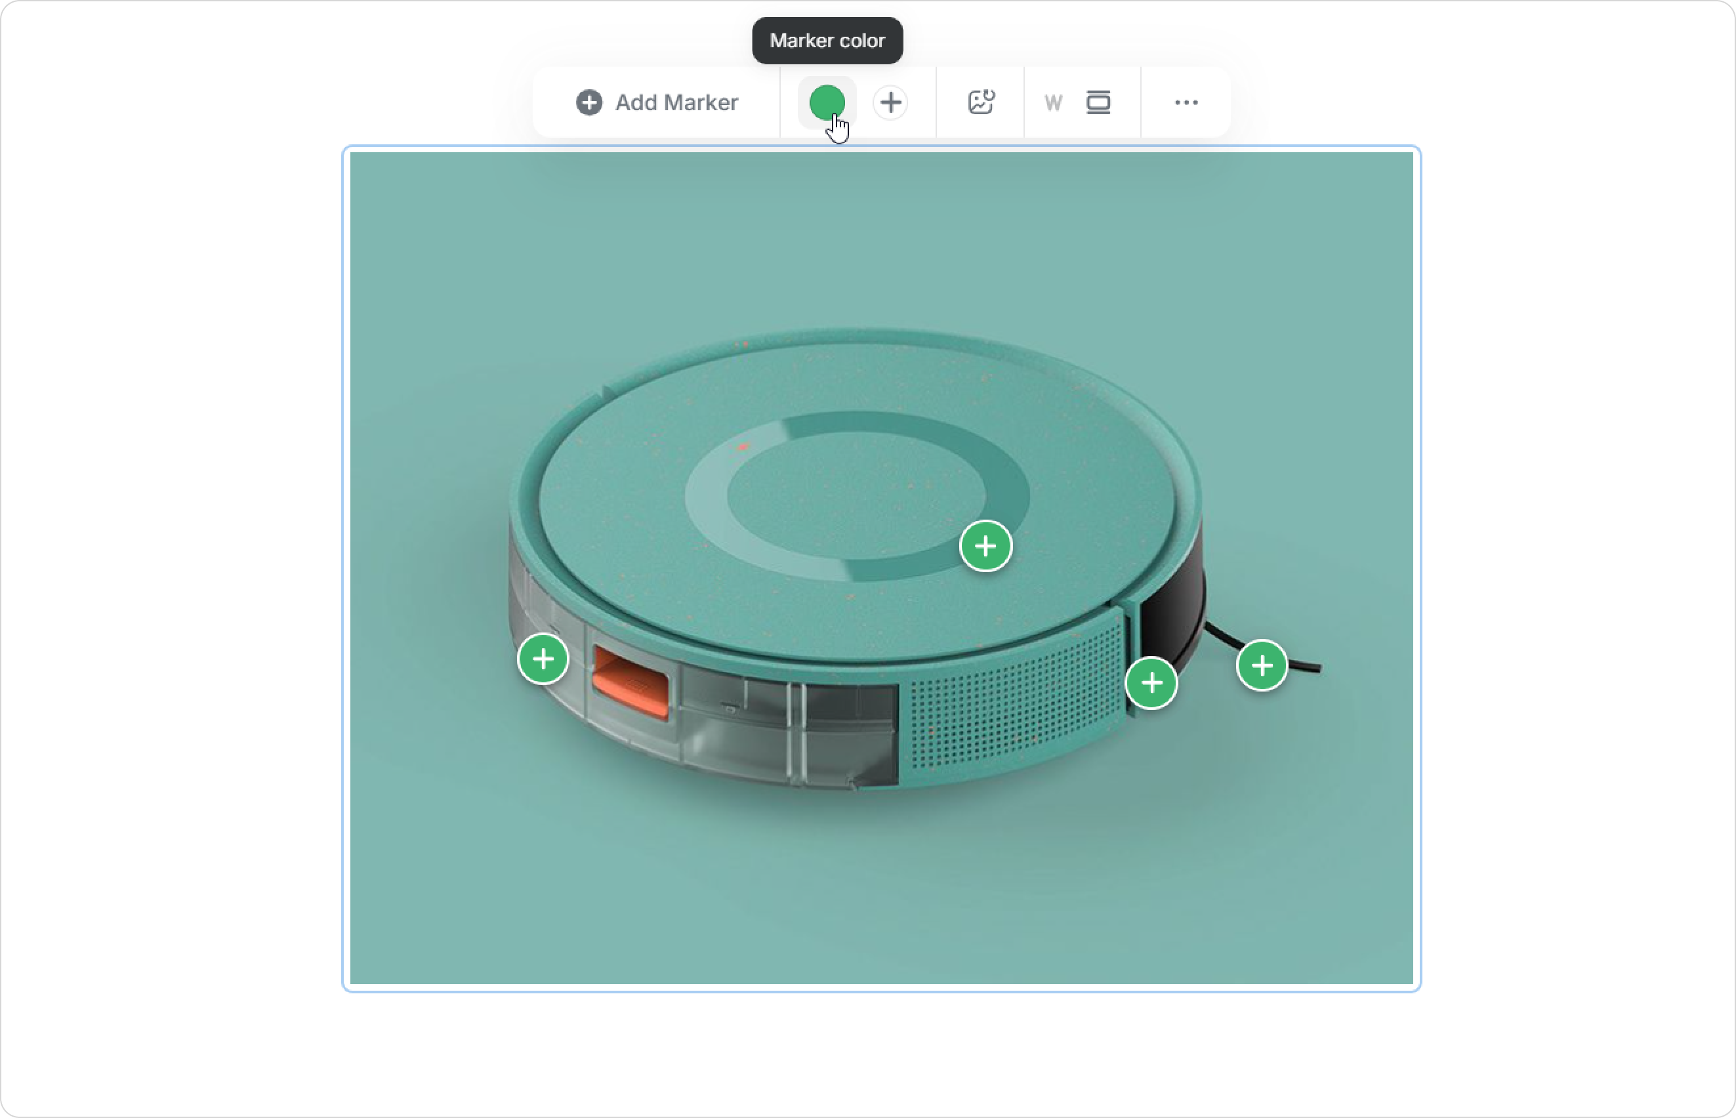Click the plus icon beside Add Marker

[589, 102]
